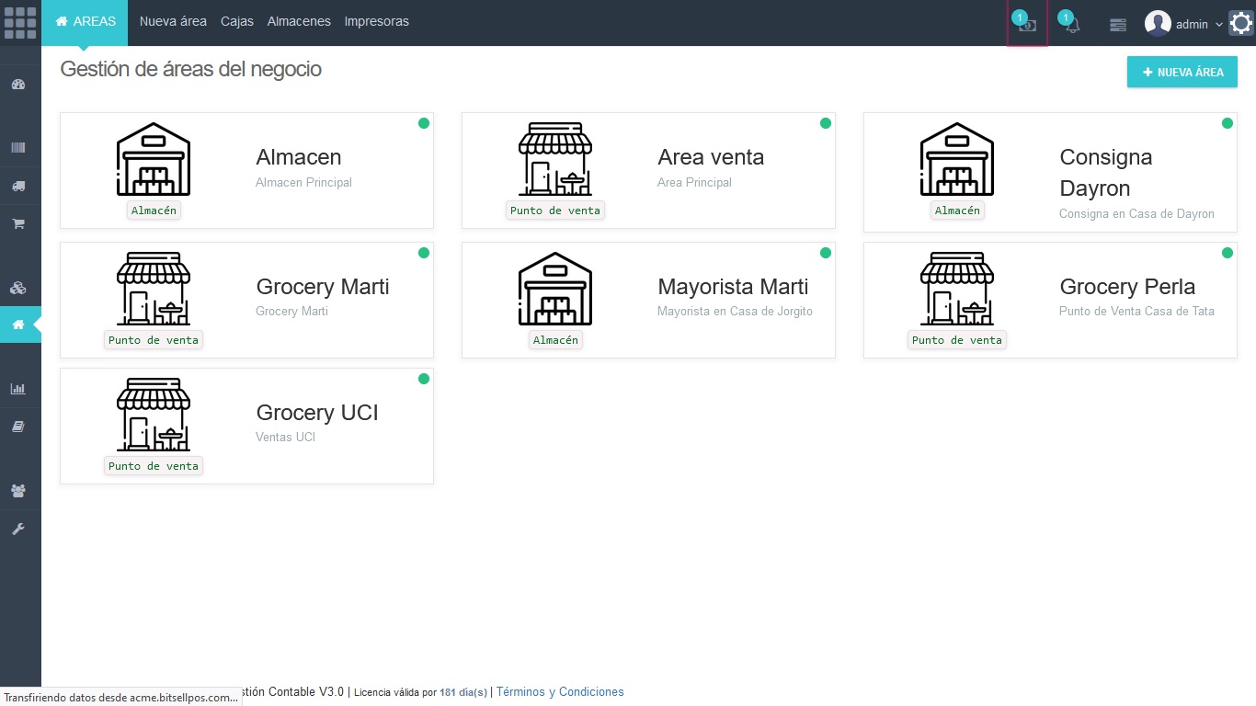Go to Almacenes in top menu

coord(299,21)
